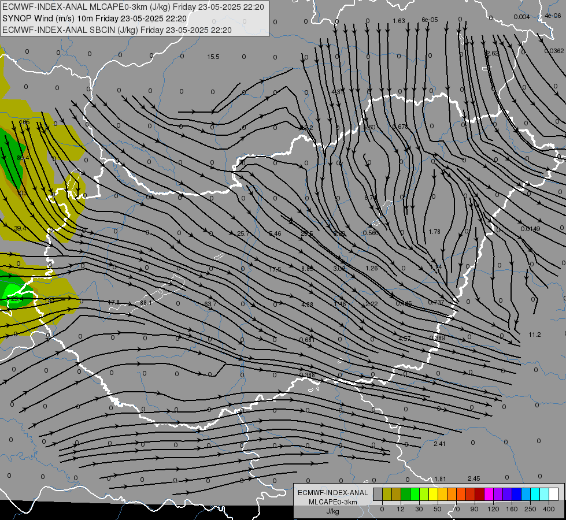566x520 pixels.
Task: Click the legend MLCAPE0-3km label
Action: tap(332, 502)
